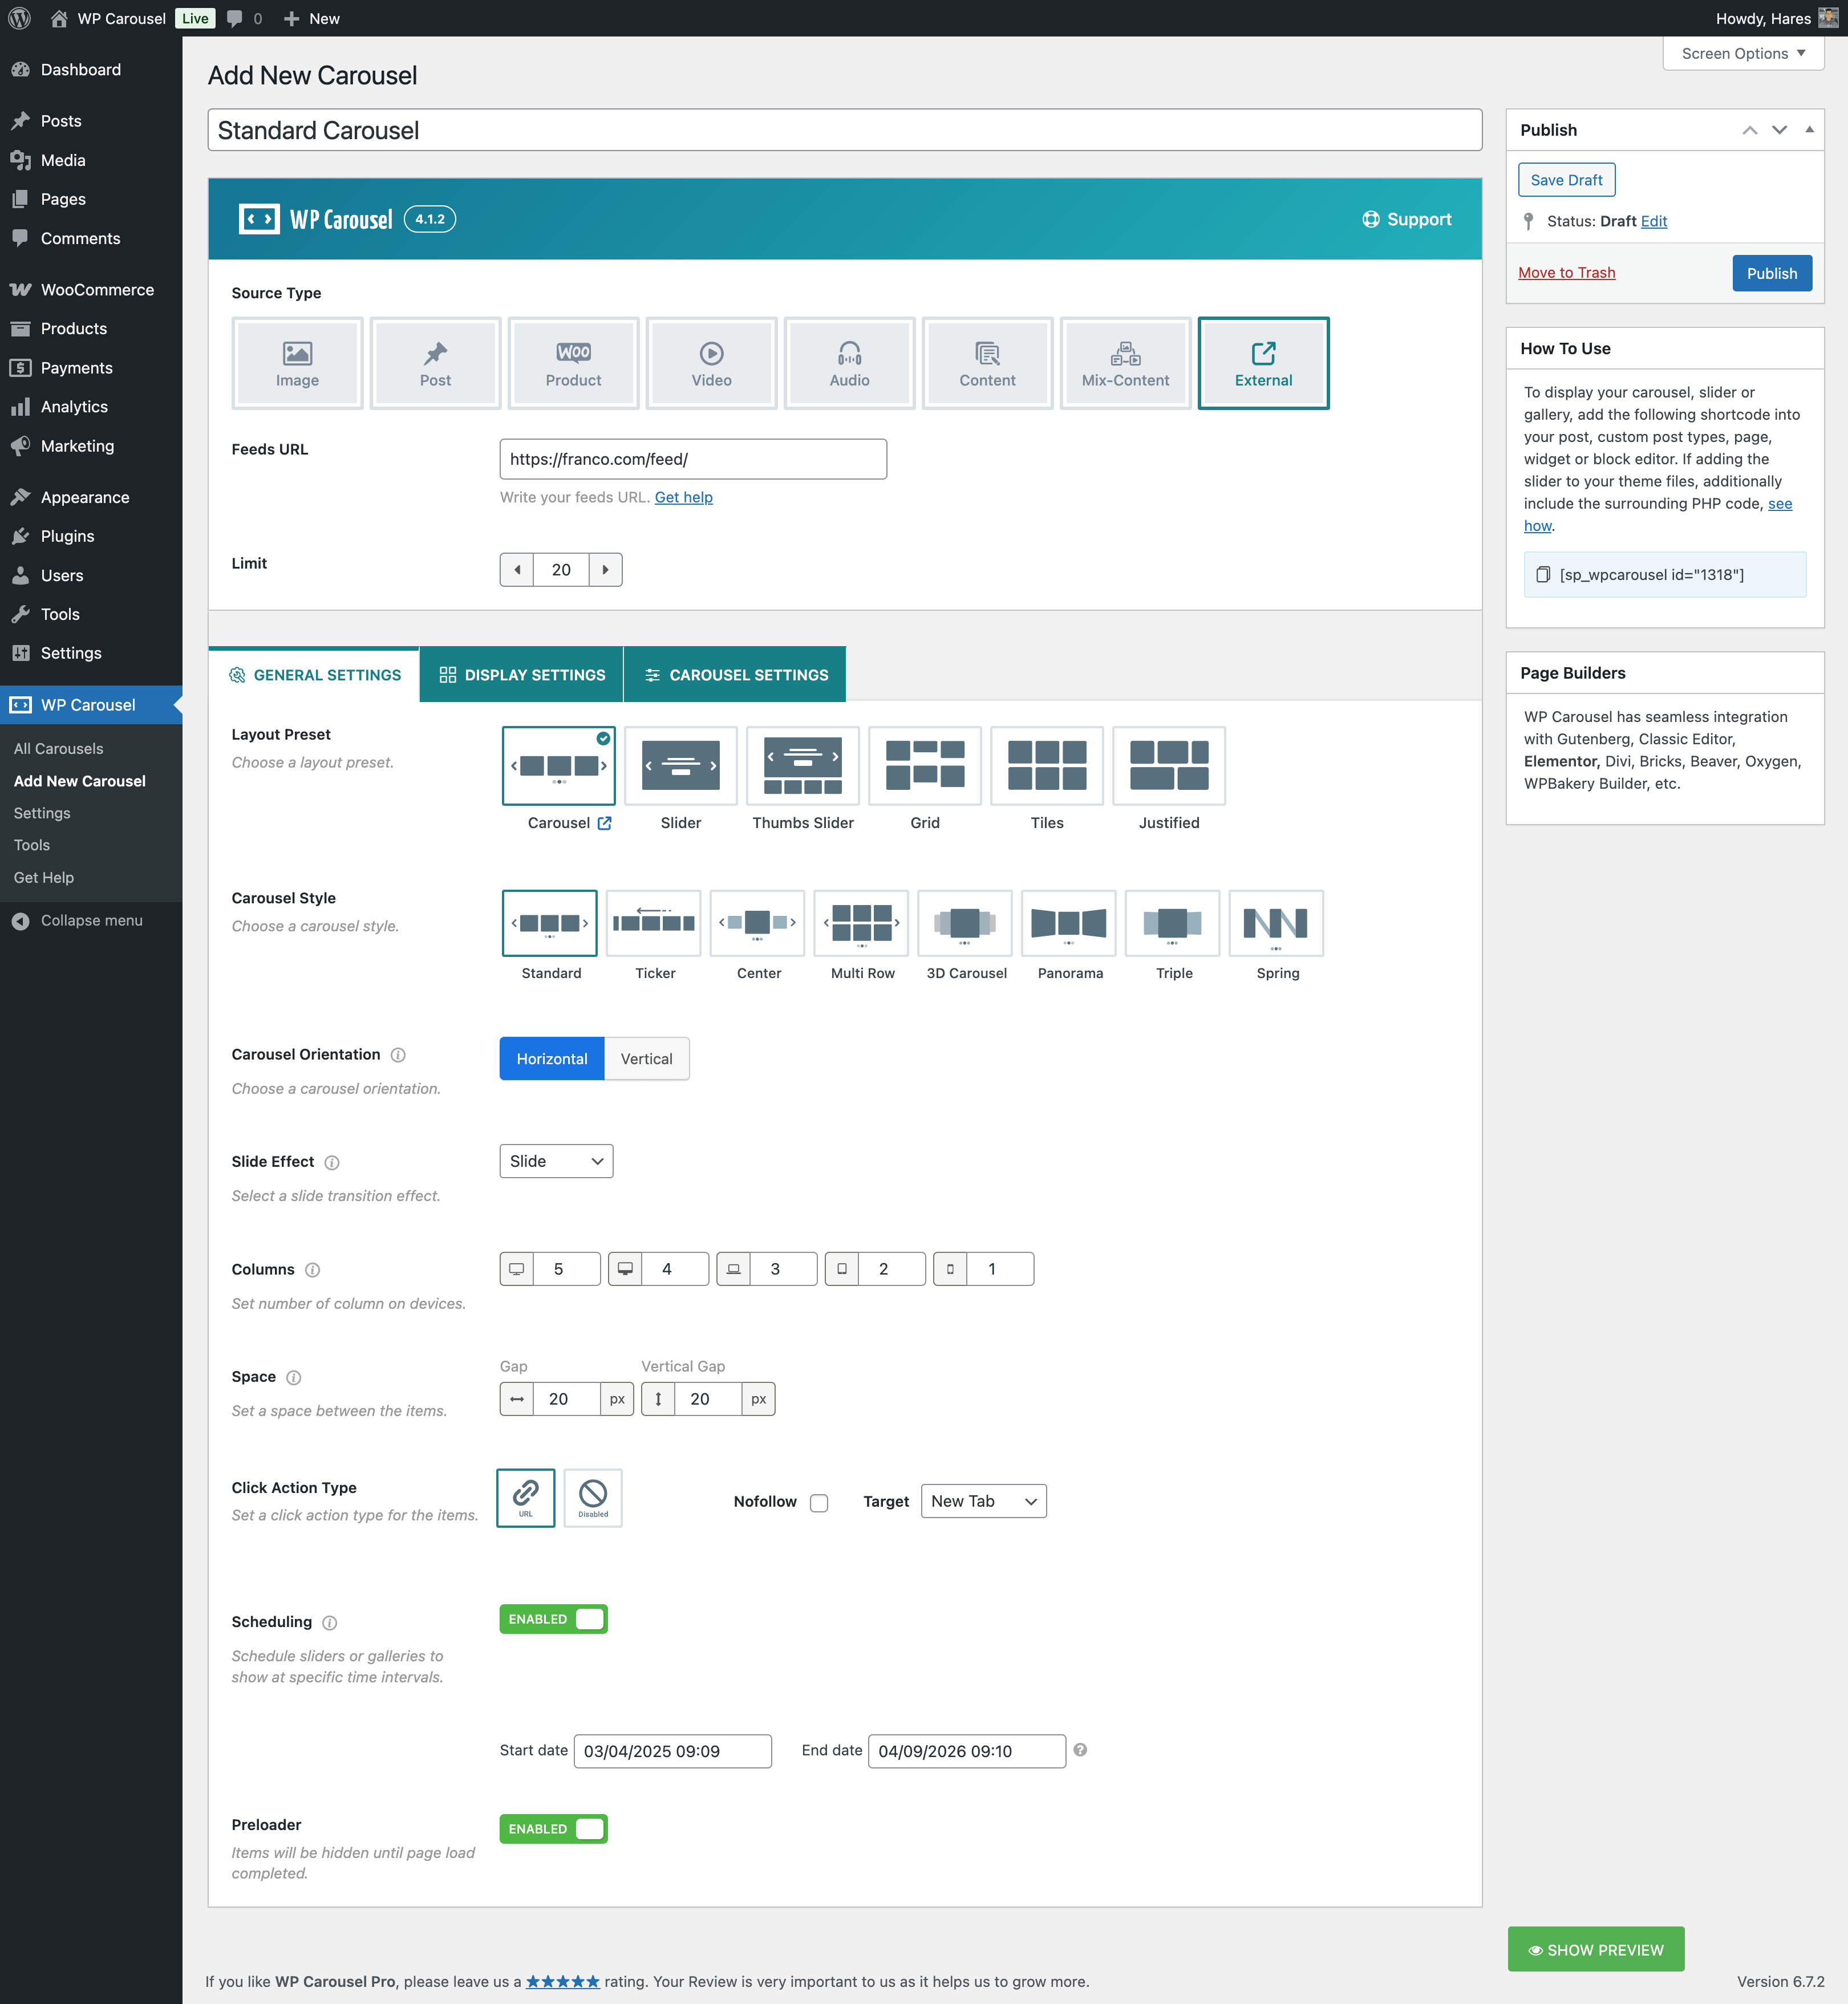Open the Slide Effect dropdown
This screenshot has width=1848, height=2004.
pyautogui.click(x=556, y=1162)
